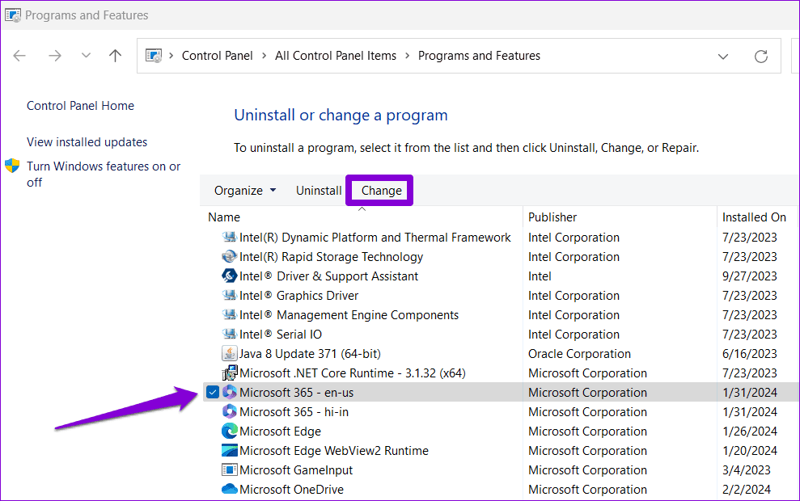Click the Forward navigation arrow

click(x=54, y=56)
